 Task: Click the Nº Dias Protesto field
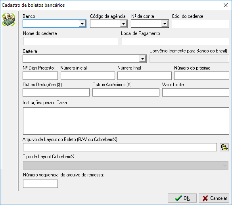point(40,76)
